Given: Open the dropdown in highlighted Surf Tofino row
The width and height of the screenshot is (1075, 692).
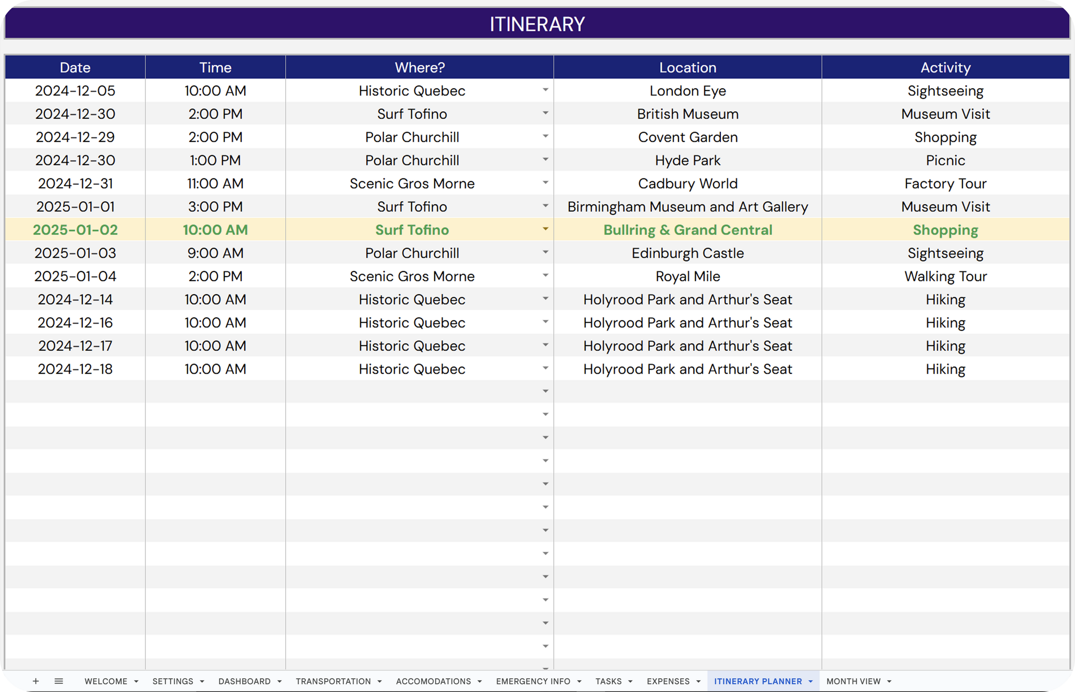Looking at the screenshot, I should point(545,229).
